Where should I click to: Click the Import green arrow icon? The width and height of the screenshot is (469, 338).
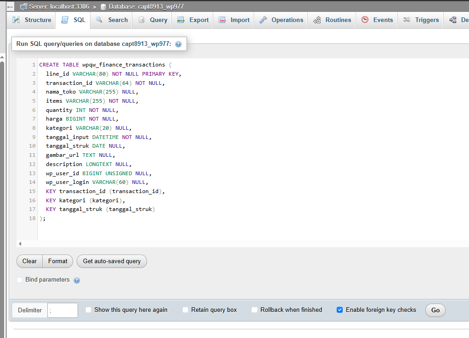coord(222,20)
